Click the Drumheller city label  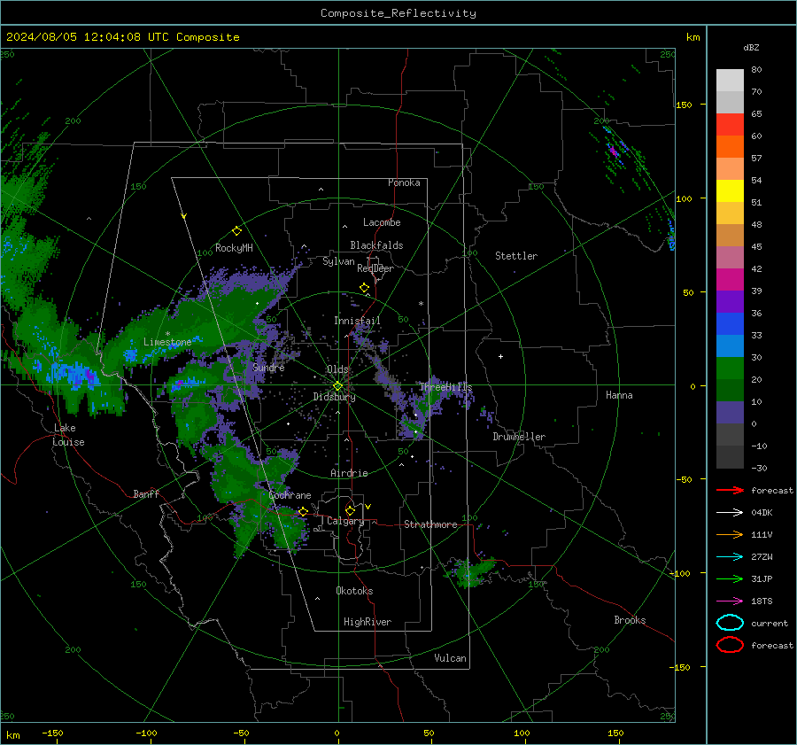[519, 437]
